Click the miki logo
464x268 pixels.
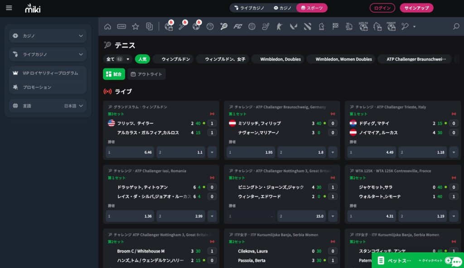tap(33, 8)
